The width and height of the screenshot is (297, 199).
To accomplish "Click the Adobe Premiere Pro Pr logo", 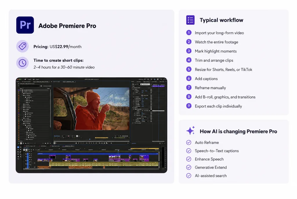I will (x=25, y=25).
